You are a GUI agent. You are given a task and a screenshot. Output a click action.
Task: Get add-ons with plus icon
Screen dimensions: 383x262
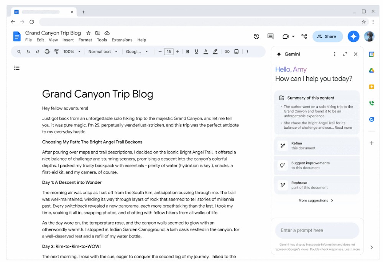(371, 143)
